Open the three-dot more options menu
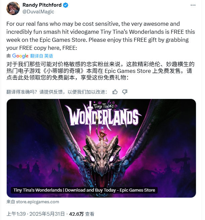 (x=193, y=5)
